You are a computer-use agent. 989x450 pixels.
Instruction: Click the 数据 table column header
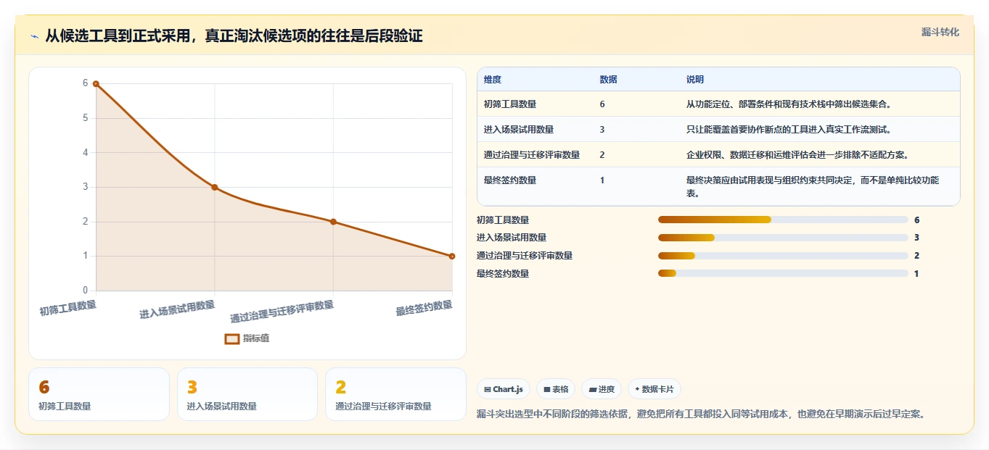[x=609, y=80]
